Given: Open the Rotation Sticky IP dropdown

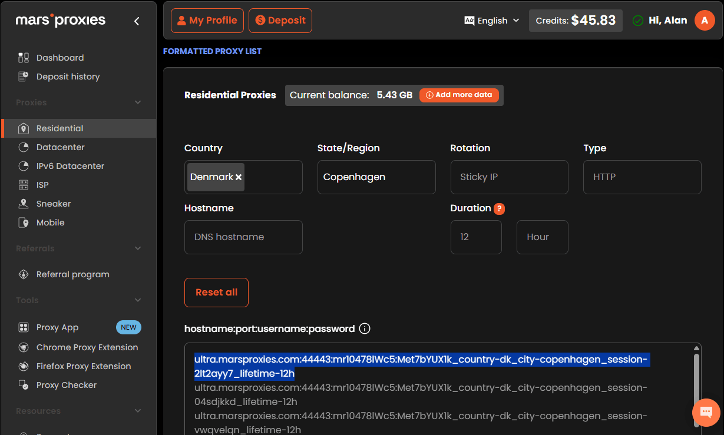Looking at the screenshot, I should coord(509,177).
